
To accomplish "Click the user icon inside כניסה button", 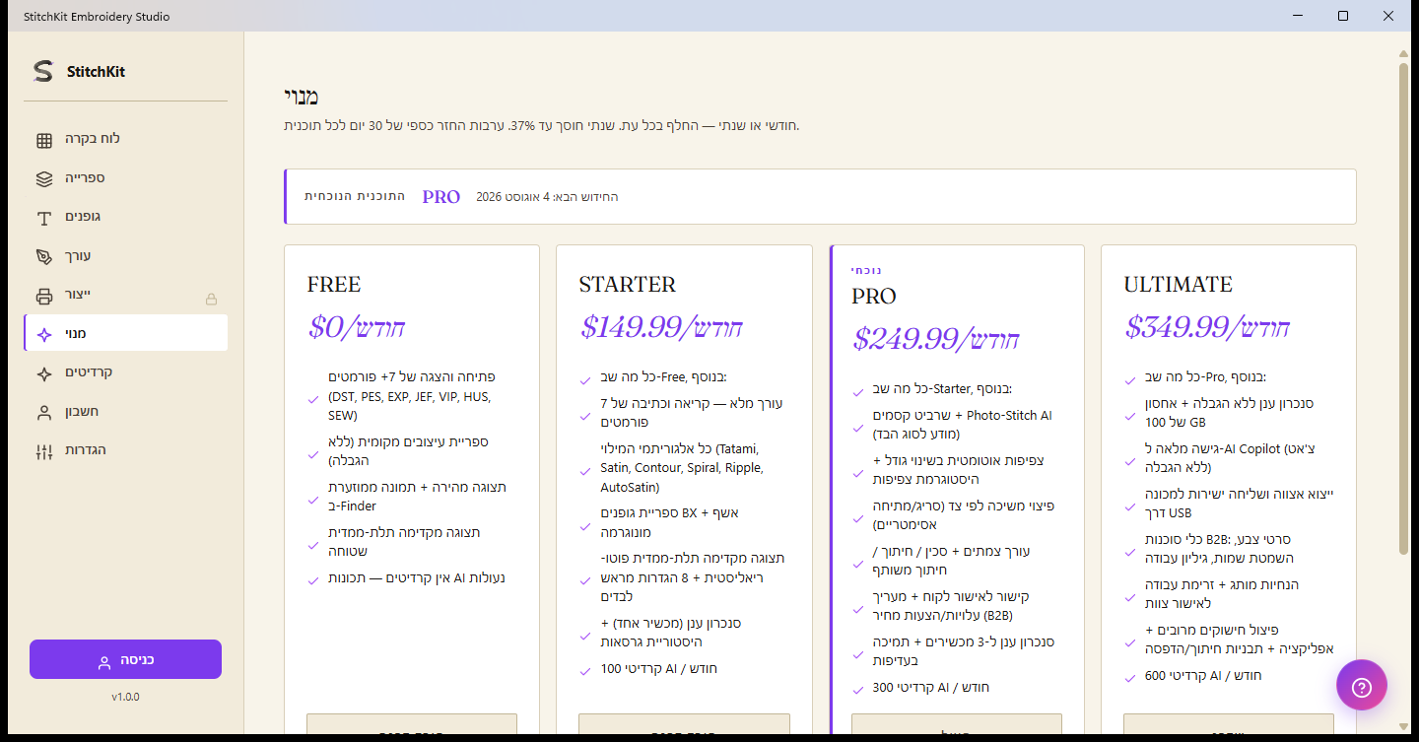I will pos(104,662).
